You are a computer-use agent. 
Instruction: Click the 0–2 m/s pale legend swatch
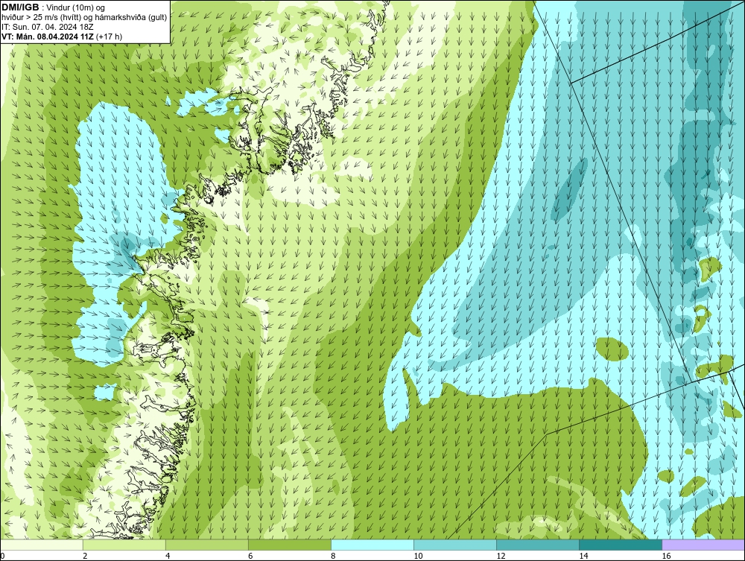(x=42, y=545)
